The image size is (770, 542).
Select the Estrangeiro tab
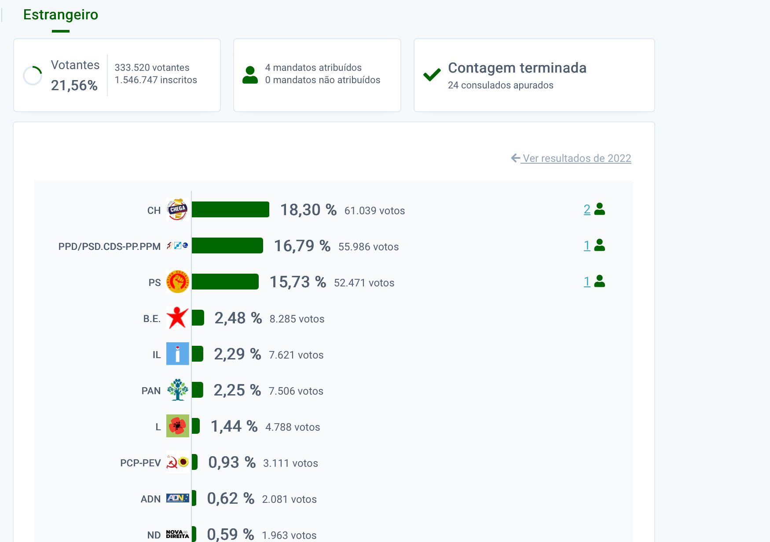pos(61,15)
